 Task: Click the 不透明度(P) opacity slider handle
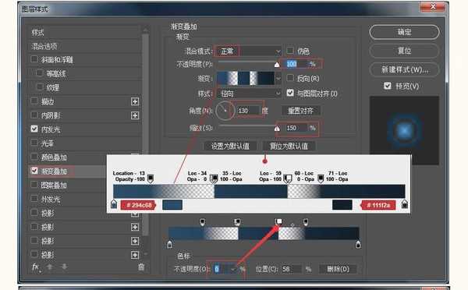(x=277, y=65)
